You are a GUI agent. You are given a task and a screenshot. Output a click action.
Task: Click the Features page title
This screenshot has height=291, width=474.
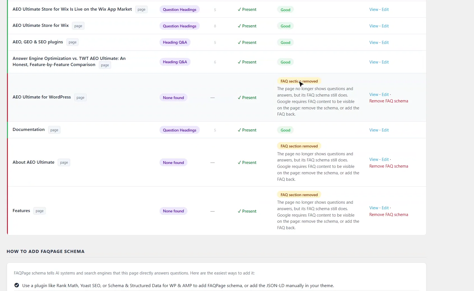click(x=21, y=211)
